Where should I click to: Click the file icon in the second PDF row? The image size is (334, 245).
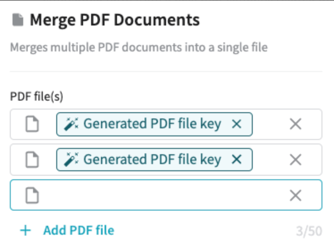pos(32,160)
